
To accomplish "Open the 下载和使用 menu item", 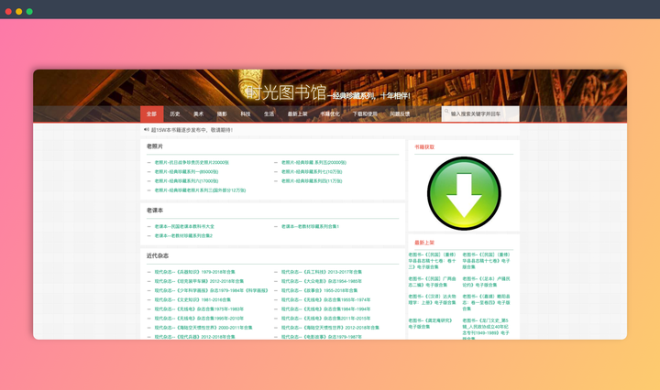I will coord(365,114).
